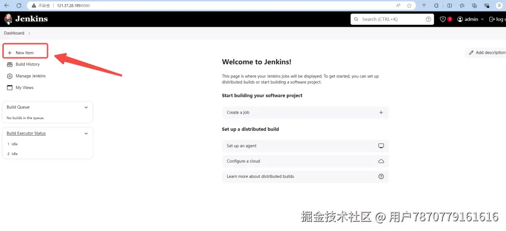This screenshot has width=506, height=231.
Task: Click Create a job
Action: pyautogui.click(x=305, y=112)
